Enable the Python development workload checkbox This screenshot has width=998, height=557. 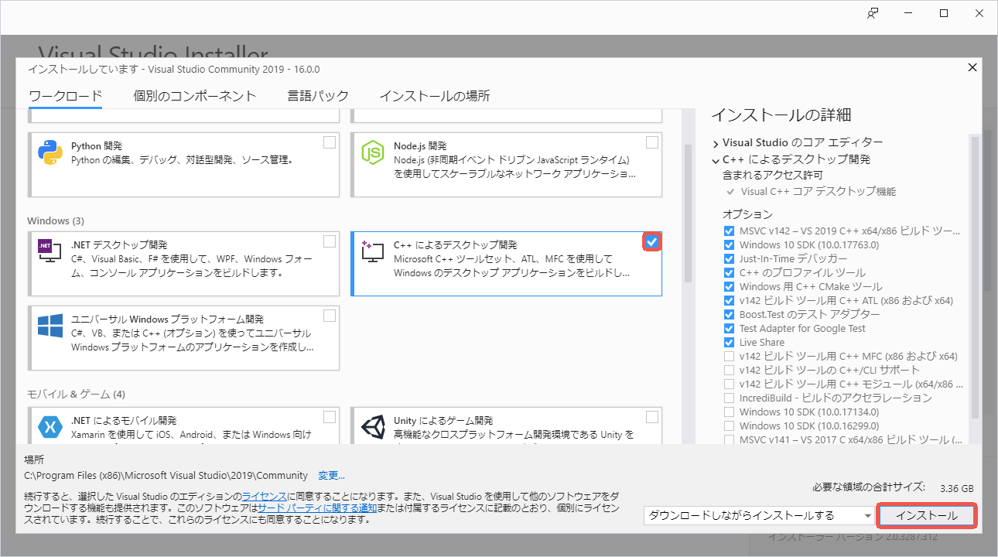tap(330, 142)
